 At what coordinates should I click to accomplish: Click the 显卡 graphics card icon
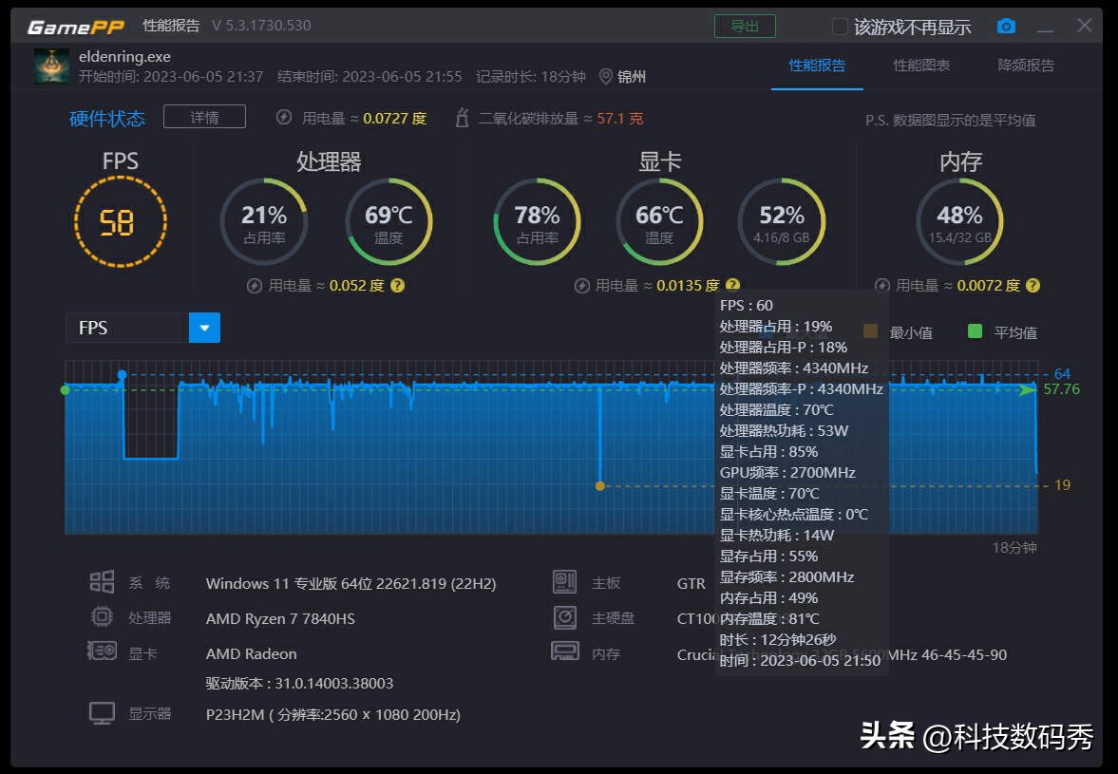tap(102, 651)
